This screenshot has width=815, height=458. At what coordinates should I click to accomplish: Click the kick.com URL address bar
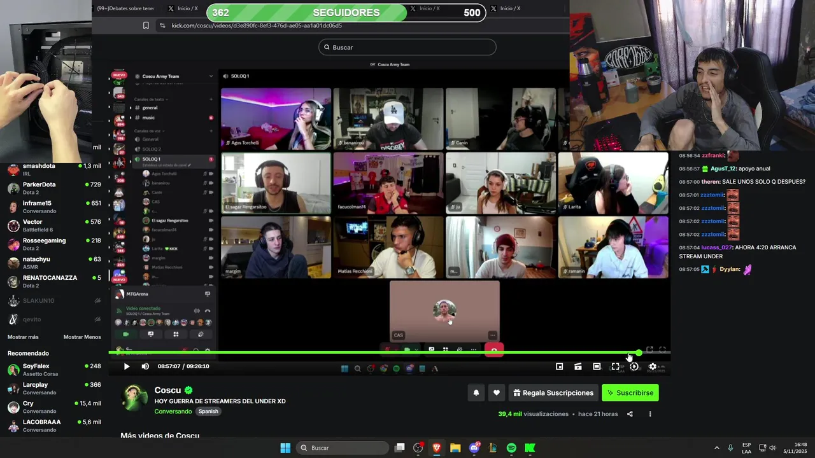[257, 25]
